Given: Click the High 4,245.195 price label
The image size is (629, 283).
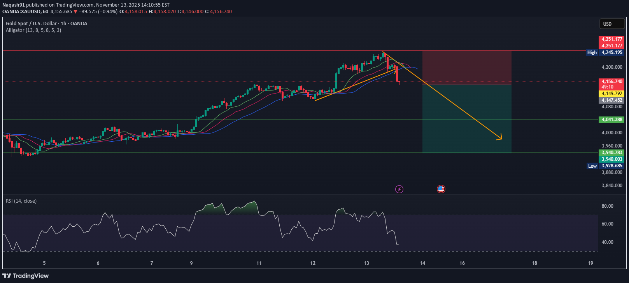Looking at the screenshot, I should (x=605, y=52).
